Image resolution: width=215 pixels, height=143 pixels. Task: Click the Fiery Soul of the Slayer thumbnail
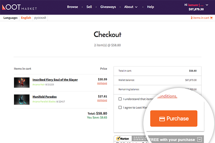click(21, 83)
